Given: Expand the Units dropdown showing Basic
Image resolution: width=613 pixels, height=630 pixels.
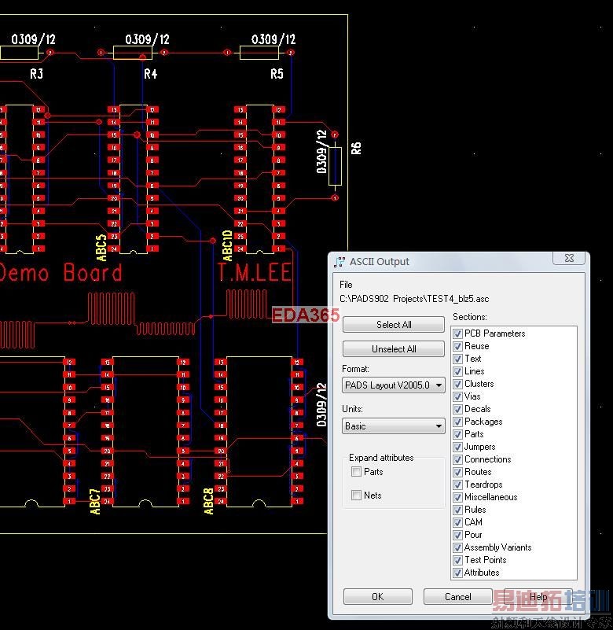Looking at the screenshot, I should [x=394, y=426].
